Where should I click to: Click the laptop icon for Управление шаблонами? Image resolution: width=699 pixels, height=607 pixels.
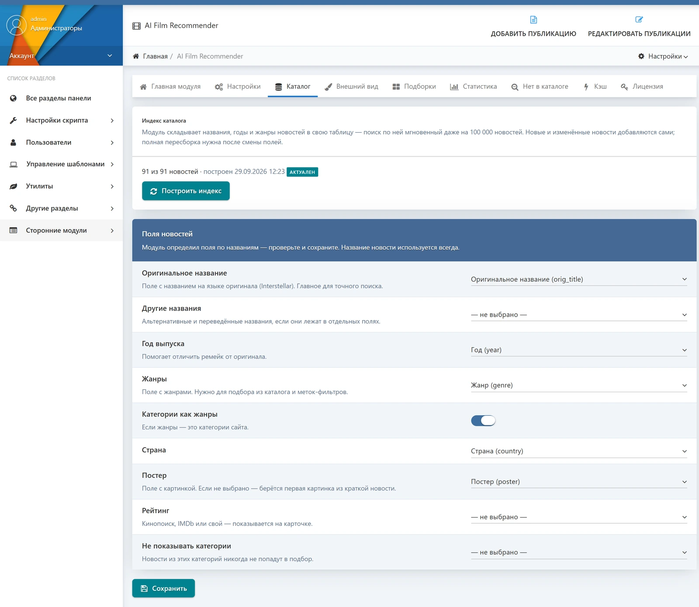(14, 164)
